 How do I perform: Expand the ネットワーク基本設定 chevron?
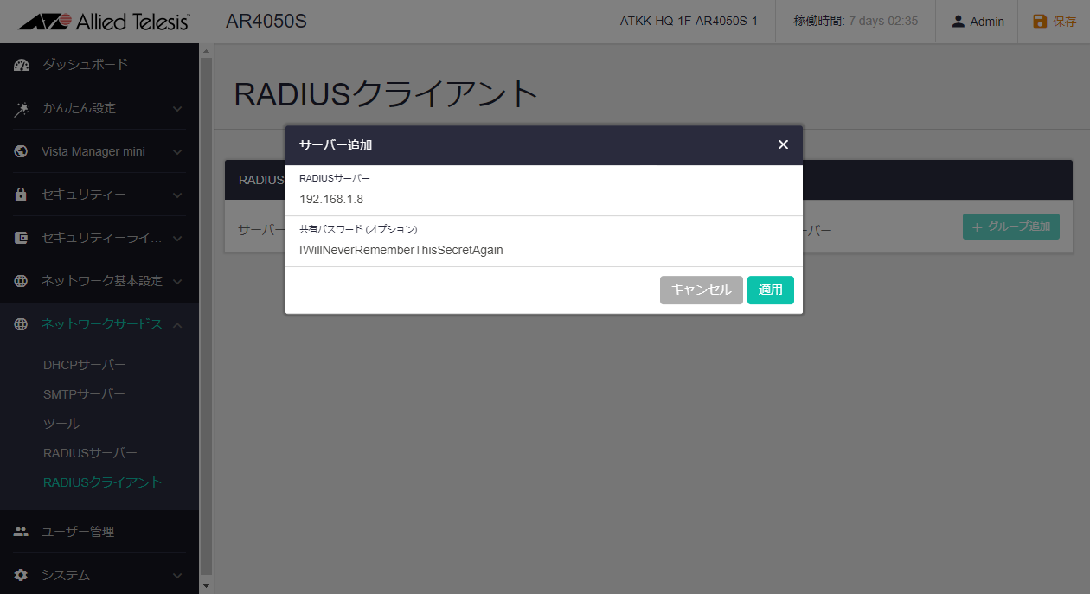pyautogui.click(x=176, y=282)
